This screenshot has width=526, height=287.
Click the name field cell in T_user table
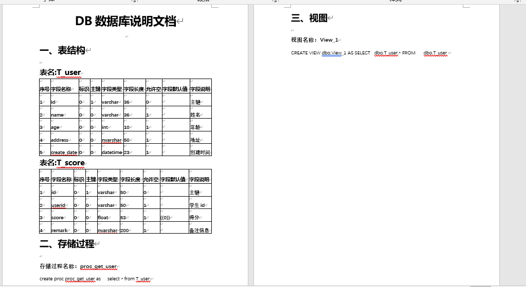pyautogui.click(x=65, y=112)
